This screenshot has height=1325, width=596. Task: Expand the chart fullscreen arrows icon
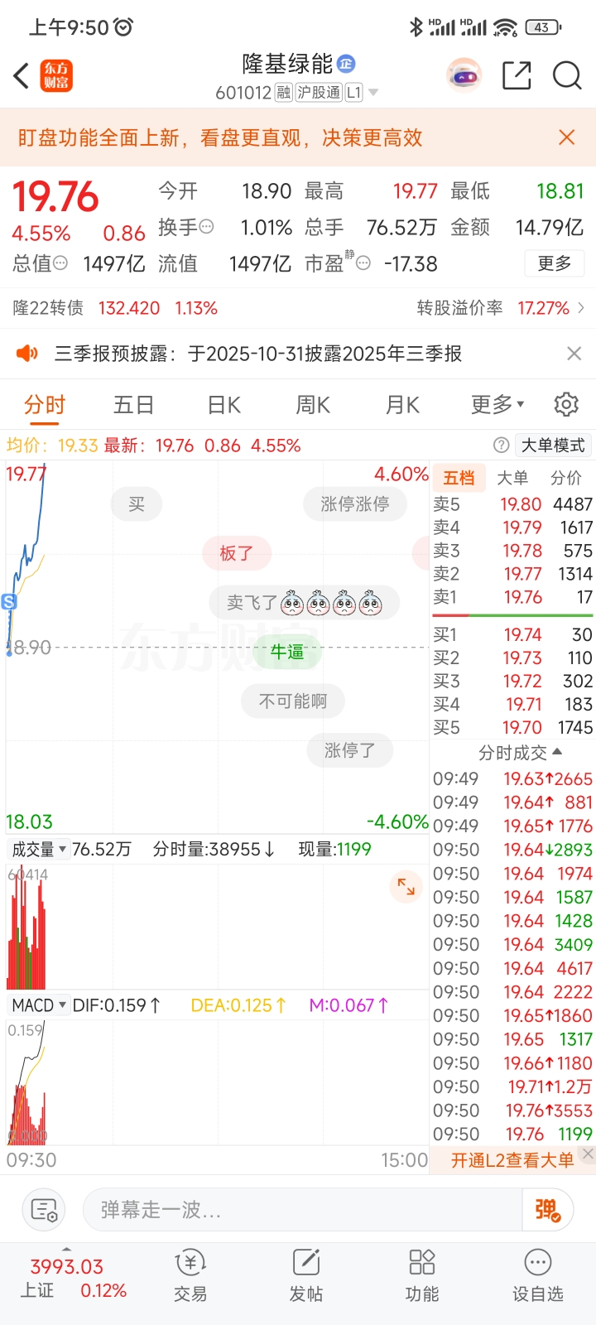[x=406, y=886]
